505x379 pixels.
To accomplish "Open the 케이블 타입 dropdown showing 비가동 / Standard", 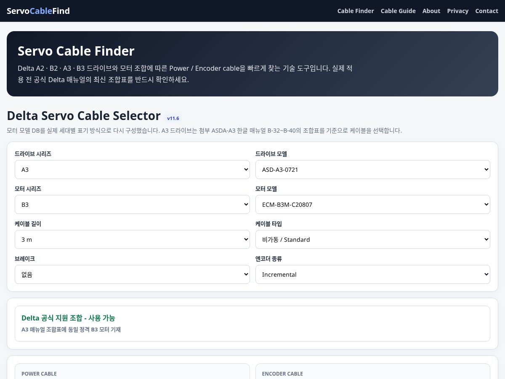I will pos(373,240).
